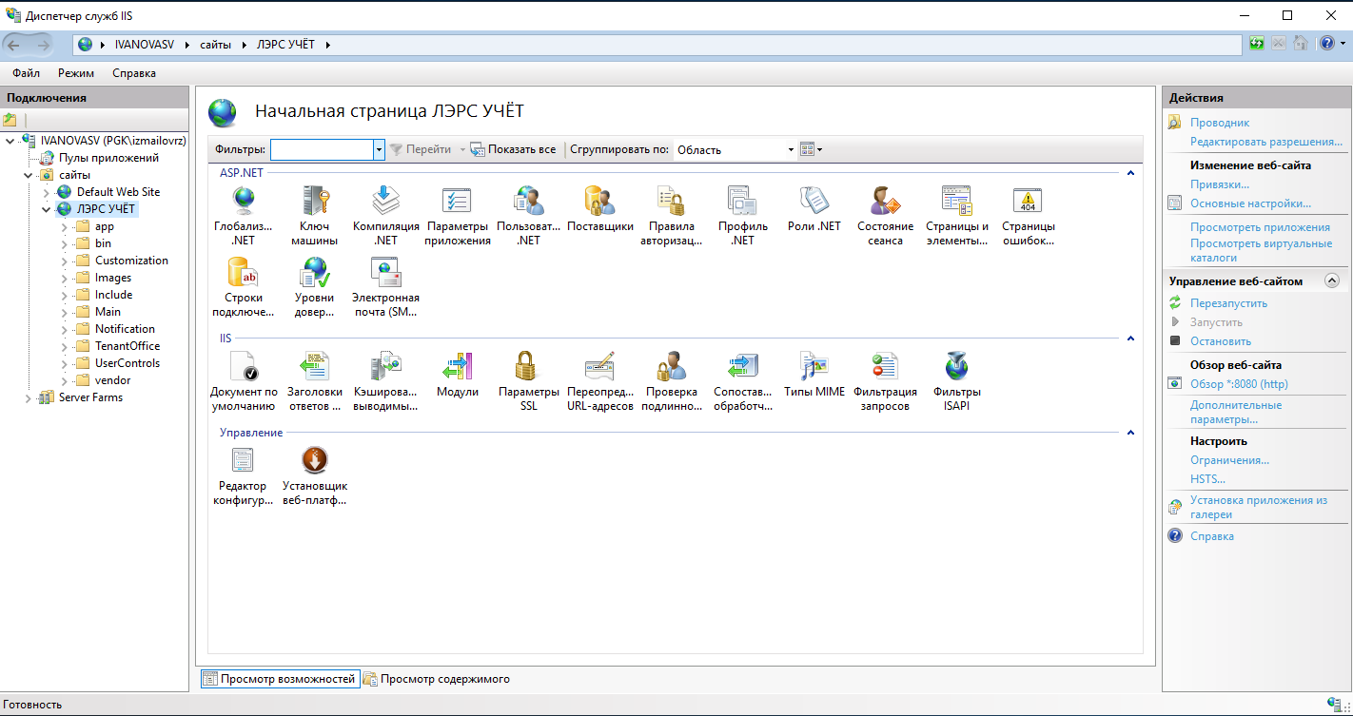Open Типы MIME feature icon

click(814, 366)
